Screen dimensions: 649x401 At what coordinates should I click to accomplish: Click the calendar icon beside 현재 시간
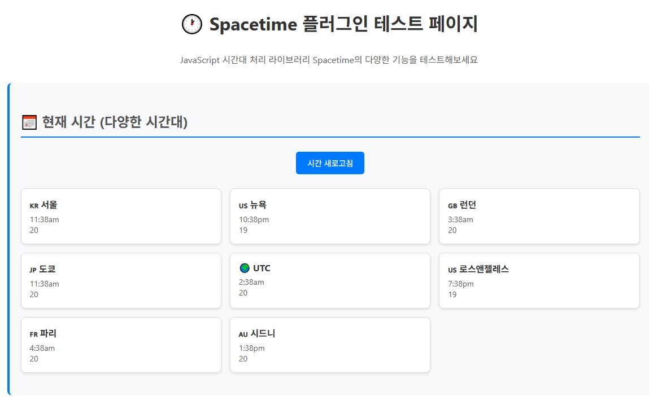29,122
